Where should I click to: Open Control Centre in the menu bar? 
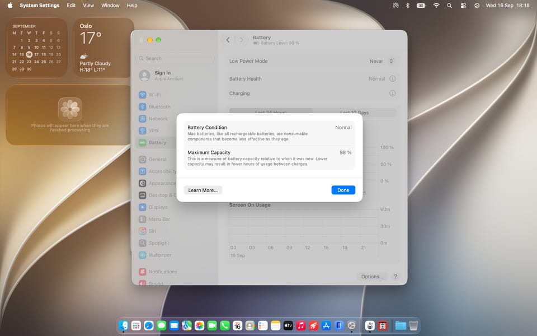pyautogui.click(x=463, y=6)
